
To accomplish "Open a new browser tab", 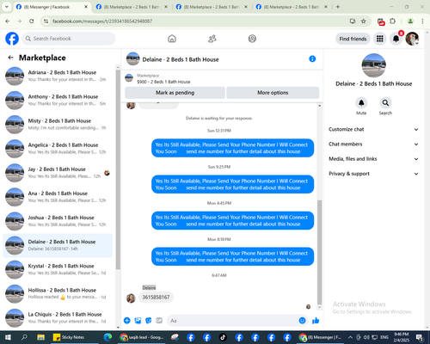I will 338,7.
